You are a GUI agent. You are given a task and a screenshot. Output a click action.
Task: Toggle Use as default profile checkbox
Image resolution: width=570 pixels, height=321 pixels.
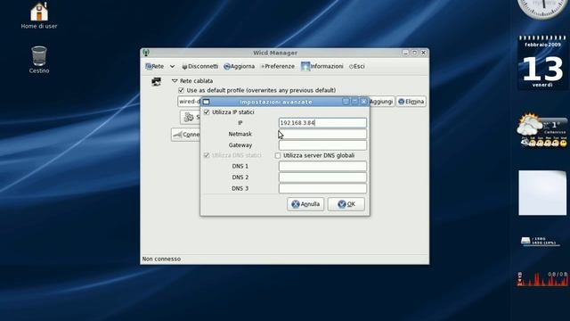tap(181, 90)
